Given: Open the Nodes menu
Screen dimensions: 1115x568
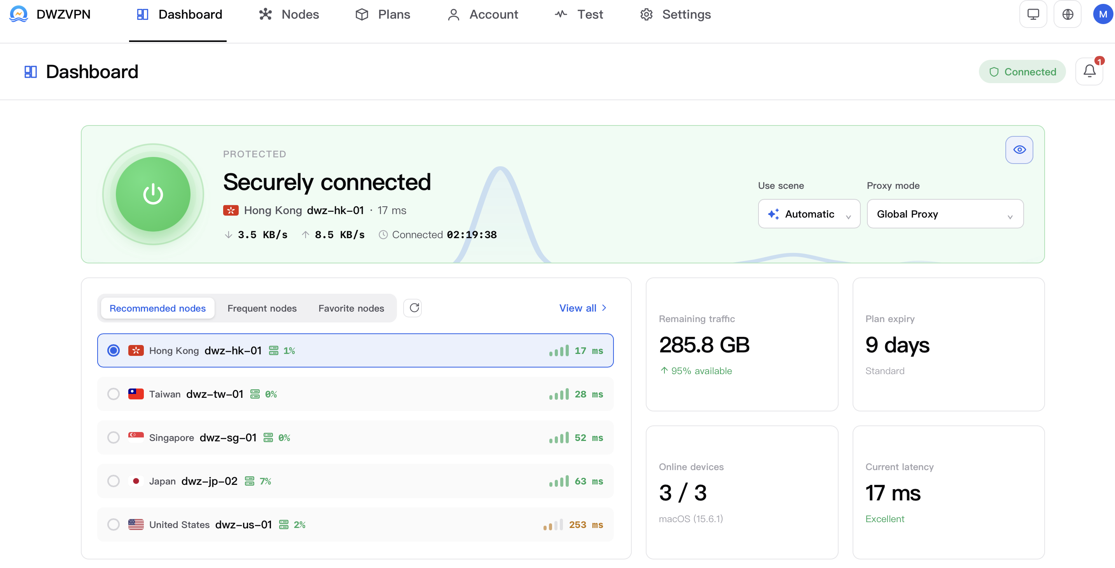Looking at the screenshot, I should tap(289, 14).
